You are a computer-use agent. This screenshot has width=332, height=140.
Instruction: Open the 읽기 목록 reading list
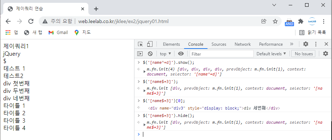tap(312, 32)
